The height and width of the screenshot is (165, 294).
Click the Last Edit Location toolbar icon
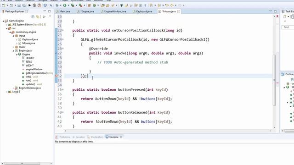click(x=167, y=5)
